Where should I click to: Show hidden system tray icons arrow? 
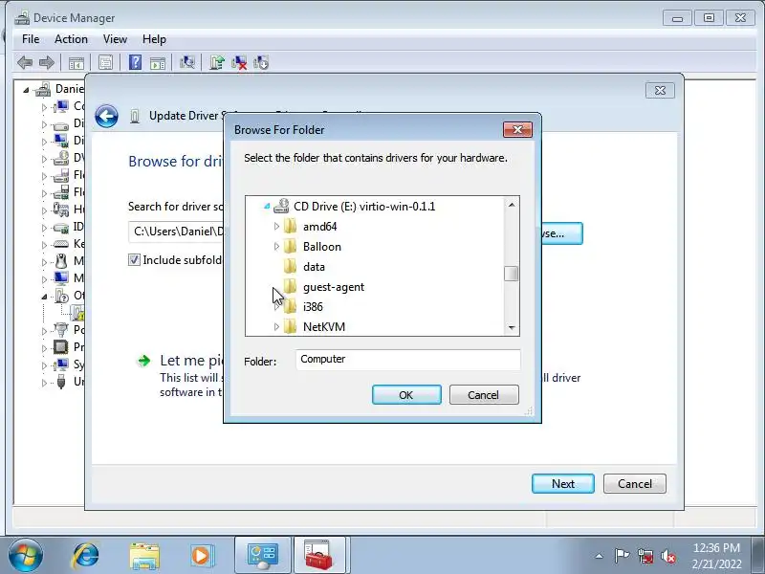click(x=600, y=556)
